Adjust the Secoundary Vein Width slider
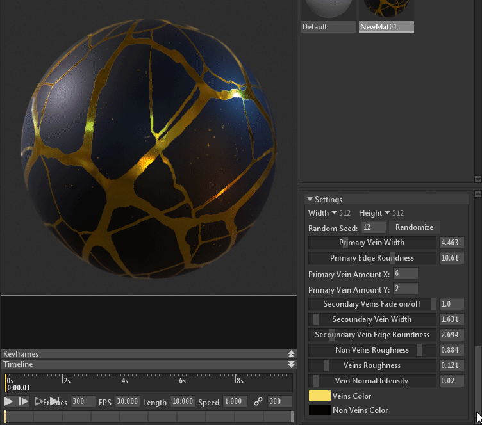The height and width of the screenshot is (425, 482). [x=372, y=319]
